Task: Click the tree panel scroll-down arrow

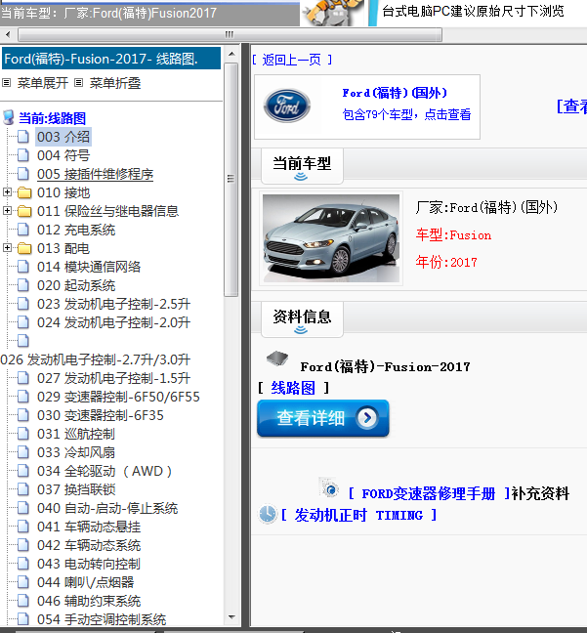Action: 231,616
